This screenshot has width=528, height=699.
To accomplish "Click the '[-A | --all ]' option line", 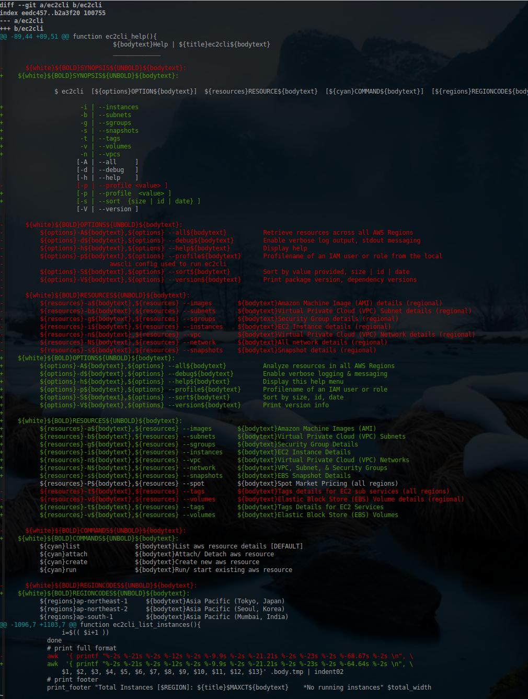I will 107,162.
